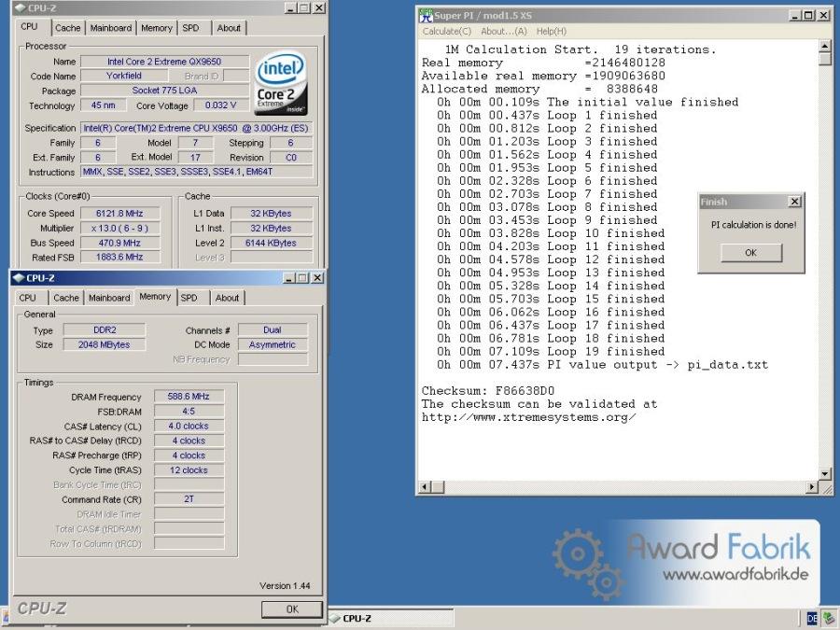Screen dimensions: 840x630
Task: Click DE language indicator in system tray
Action: pyautogui.click(x=812, y=618)
